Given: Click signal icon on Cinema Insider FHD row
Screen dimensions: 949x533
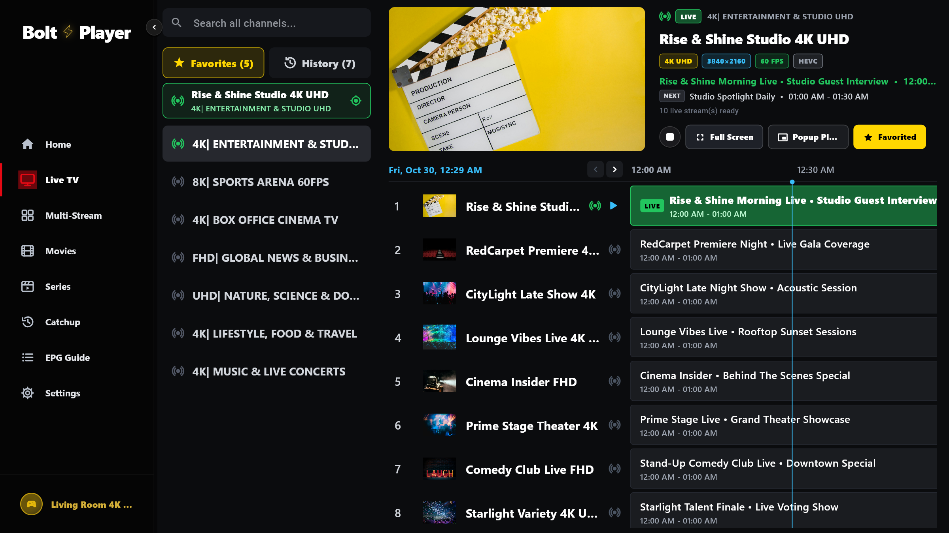Looking at the screenshot, I should point(614,381).
